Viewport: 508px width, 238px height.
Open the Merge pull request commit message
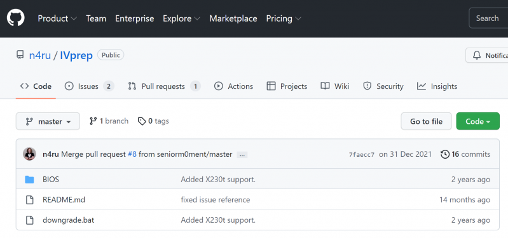coord(93,154)
